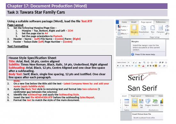176x124 pixels.
Task: Toggle Subscript formatting
Action: tap(130, 66)
